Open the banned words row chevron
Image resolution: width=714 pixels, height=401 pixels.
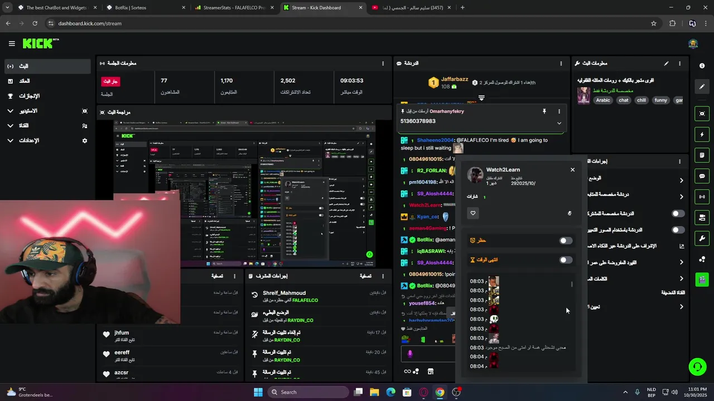[x=681, y=278]
